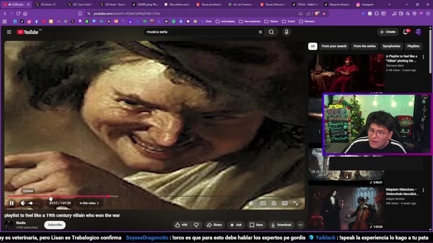Open options for Villain playlist video
The image size is (433, 243).
423,57
